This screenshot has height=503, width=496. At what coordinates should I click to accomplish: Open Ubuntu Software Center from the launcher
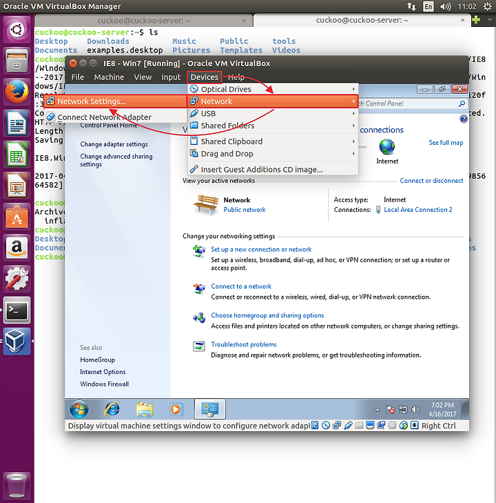pos(17,217)
